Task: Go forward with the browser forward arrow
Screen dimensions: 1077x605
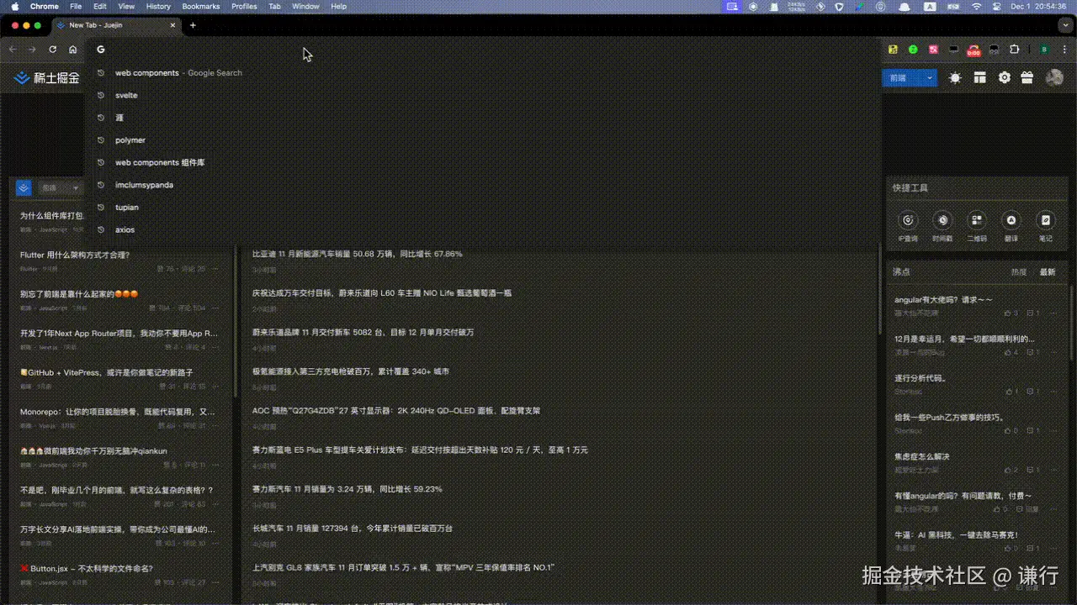Action: click(x=32, y=50)
